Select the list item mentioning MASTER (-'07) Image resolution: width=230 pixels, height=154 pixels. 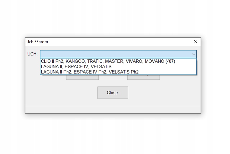[118, 61]
